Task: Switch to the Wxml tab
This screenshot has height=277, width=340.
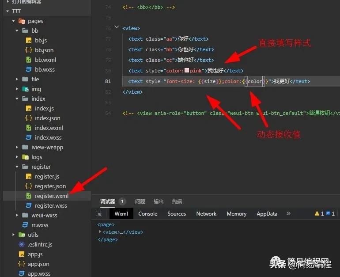Action: 121,214
